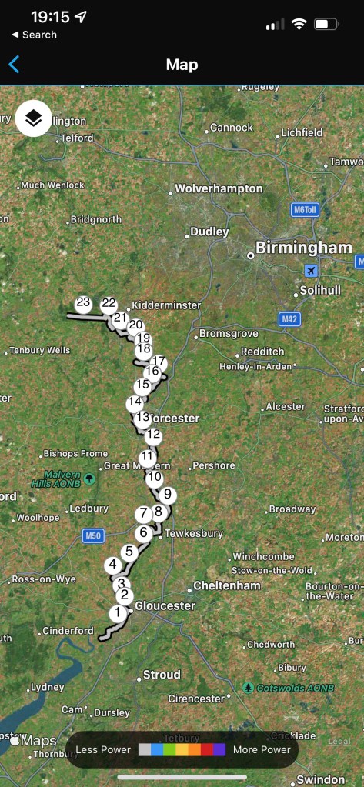Tap the Search back-to-app link
The width and height of the screenshot is (364, 787).
(x=34, y=35)
